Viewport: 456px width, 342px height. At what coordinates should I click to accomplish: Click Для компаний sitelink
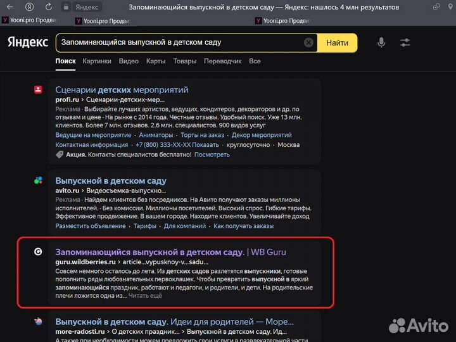(185, 226)
